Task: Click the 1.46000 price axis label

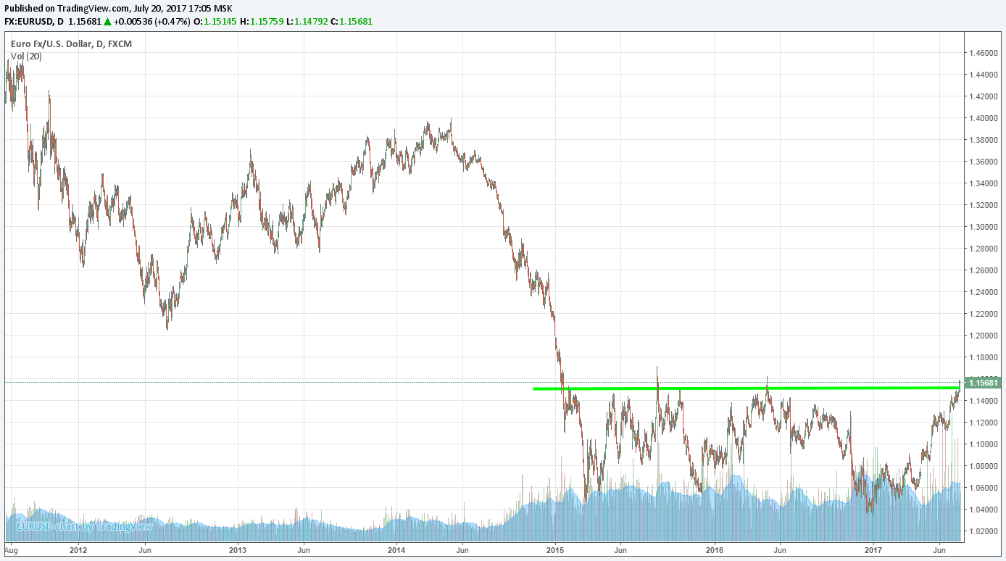Action: 983,53
